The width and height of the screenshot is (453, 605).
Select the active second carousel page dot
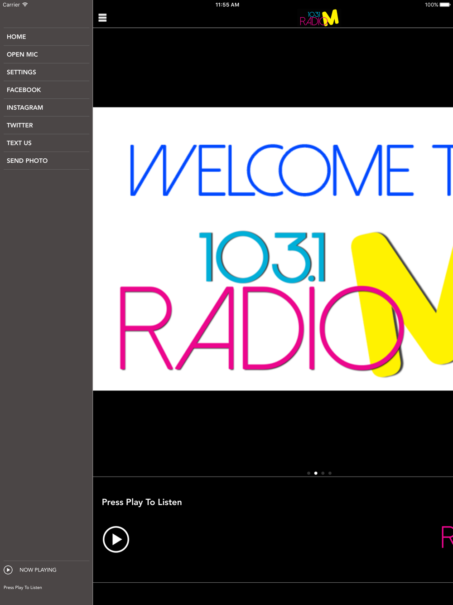tap(316, 473)
